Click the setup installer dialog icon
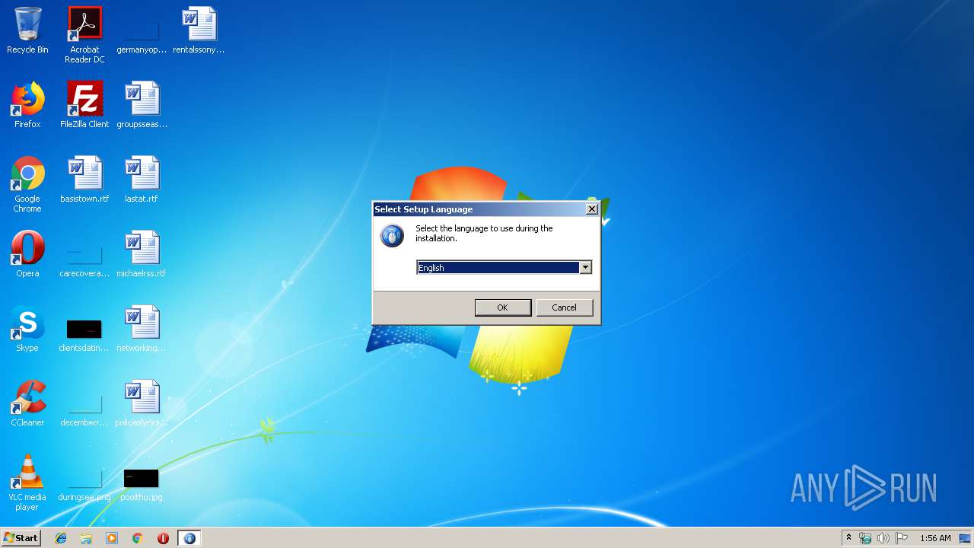This screenshot has height=548, width=974. pyautogui.click(x=392, y=236)
